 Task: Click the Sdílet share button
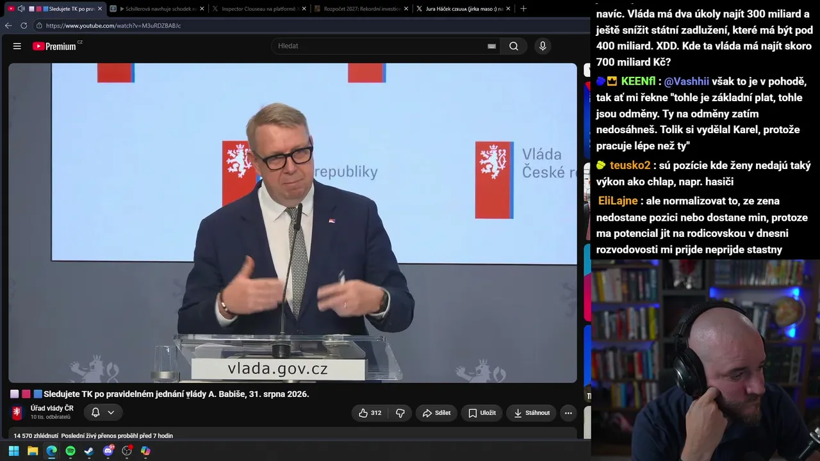point(436,413)
